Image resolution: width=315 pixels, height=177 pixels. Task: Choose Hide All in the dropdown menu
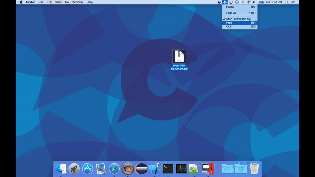click(240, 13)
